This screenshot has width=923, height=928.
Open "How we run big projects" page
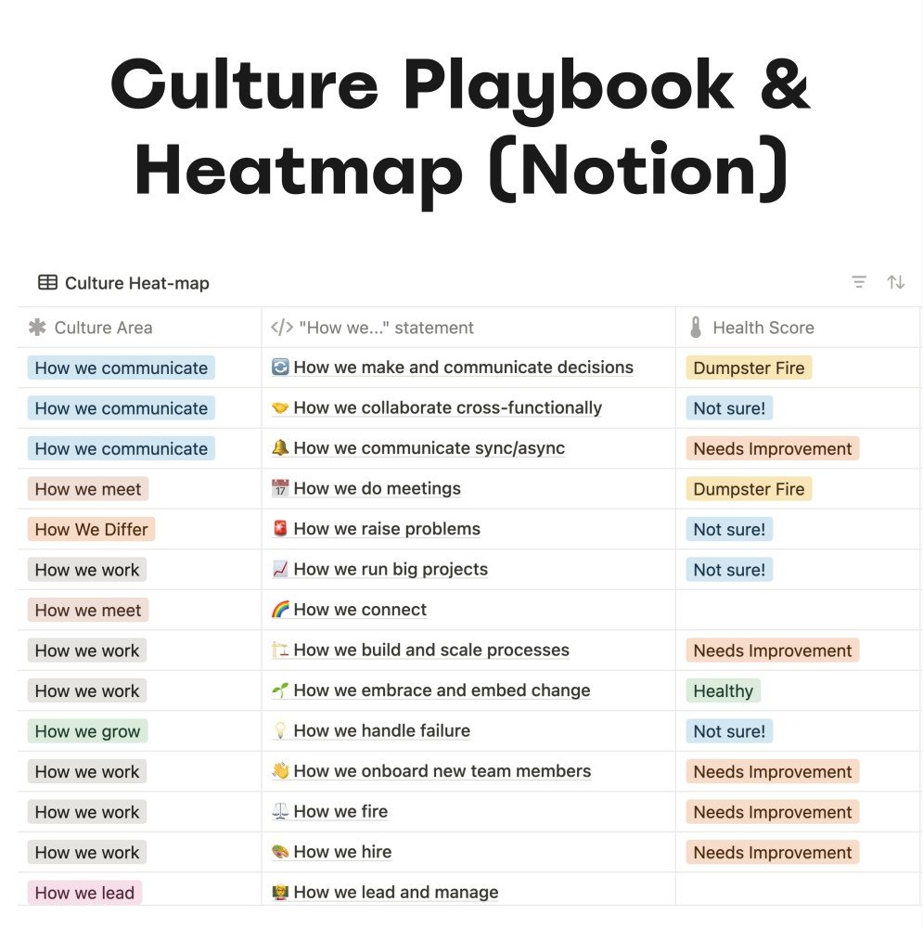[x=391, y=569]
